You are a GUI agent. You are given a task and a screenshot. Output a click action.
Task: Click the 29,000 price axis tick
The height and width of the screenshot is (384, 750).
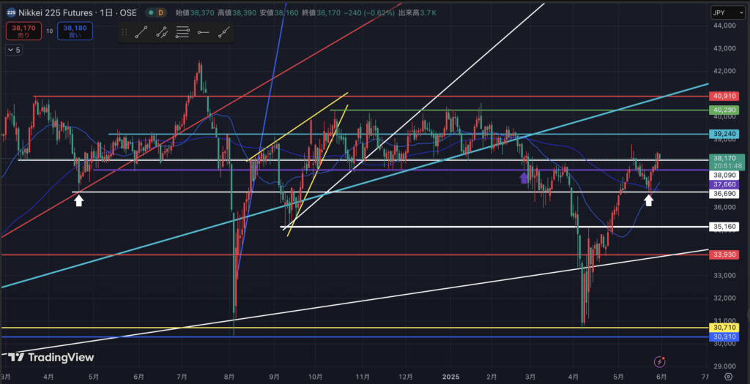723,366
